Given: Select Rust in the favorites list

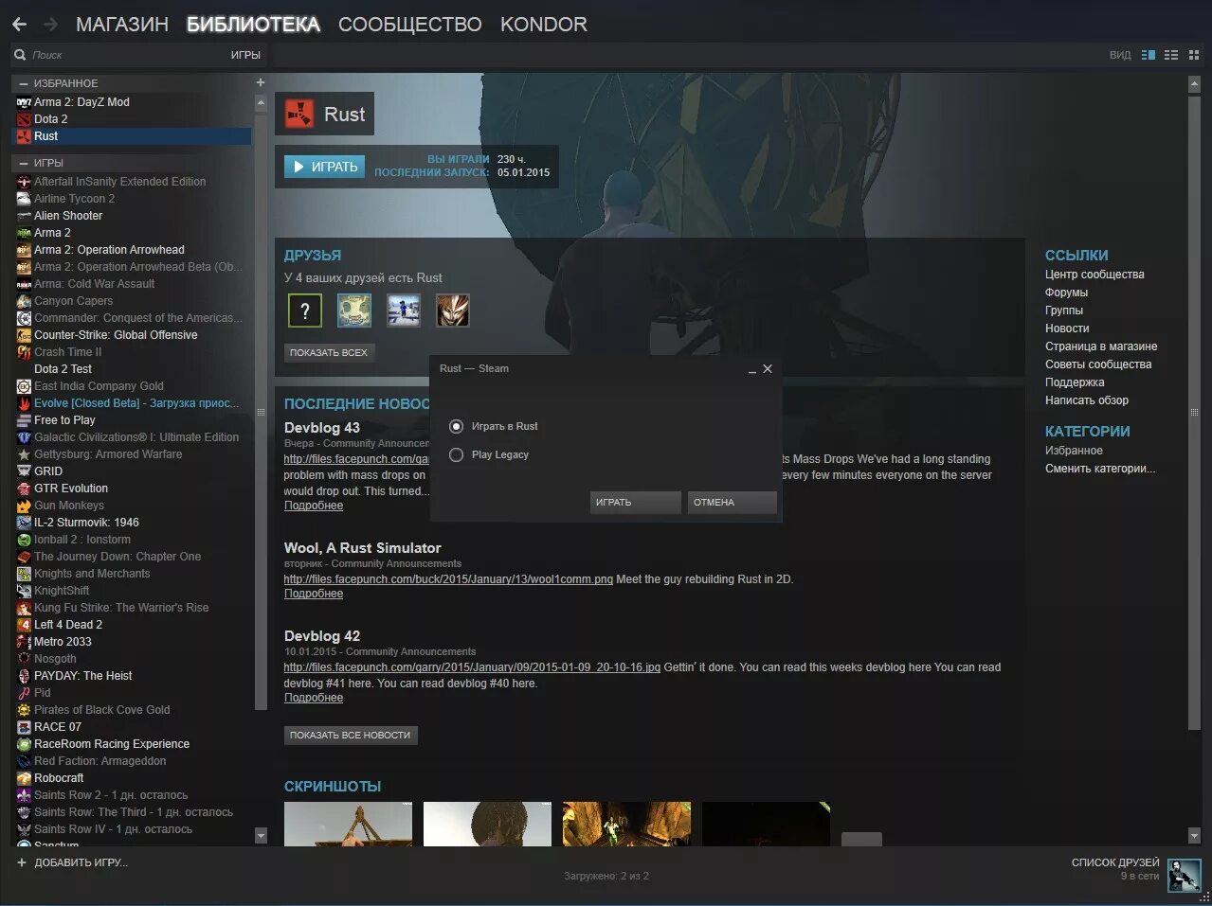Looking at the screenshot, I should (132, 136).
